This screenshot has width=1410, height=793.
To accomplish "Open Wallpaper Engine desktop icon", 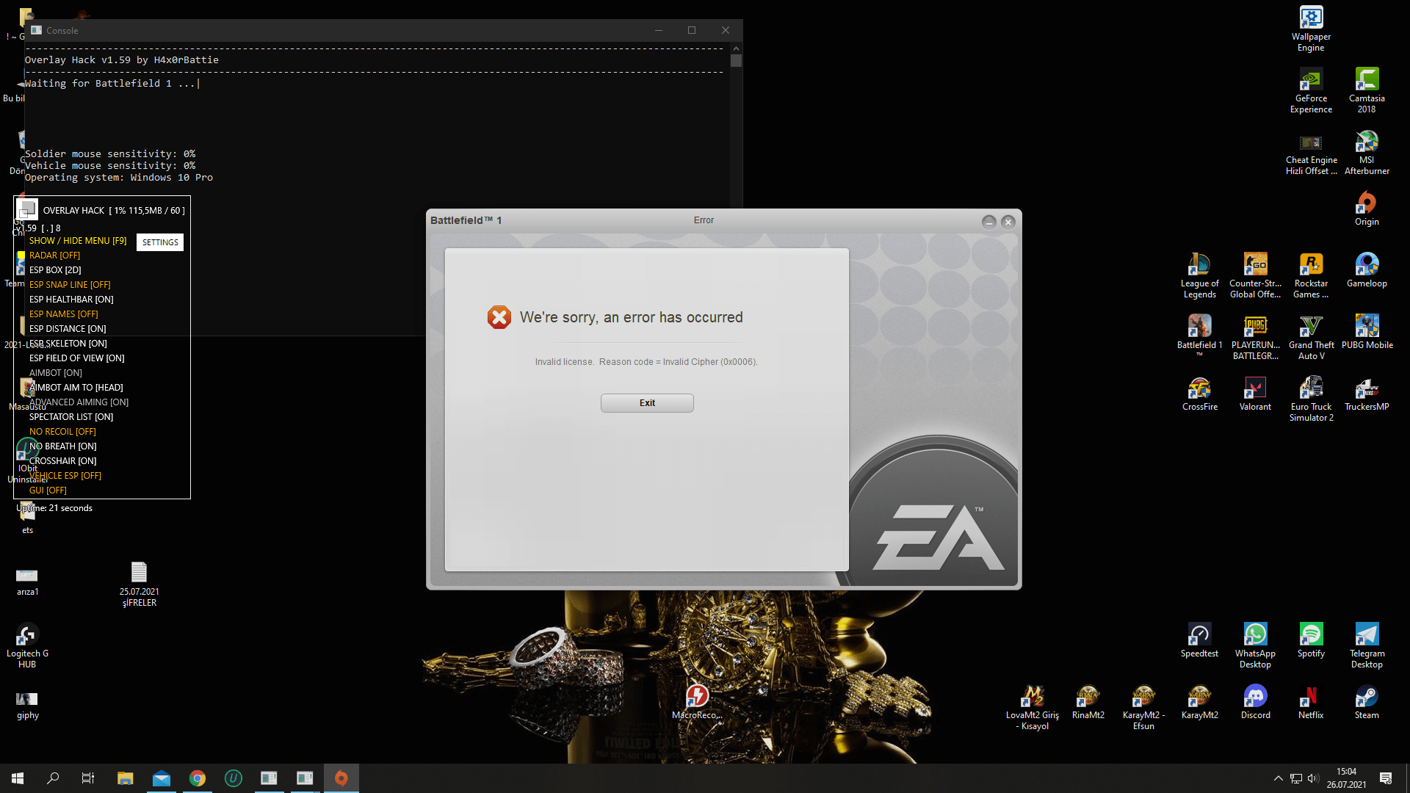I will (1311, 29).
